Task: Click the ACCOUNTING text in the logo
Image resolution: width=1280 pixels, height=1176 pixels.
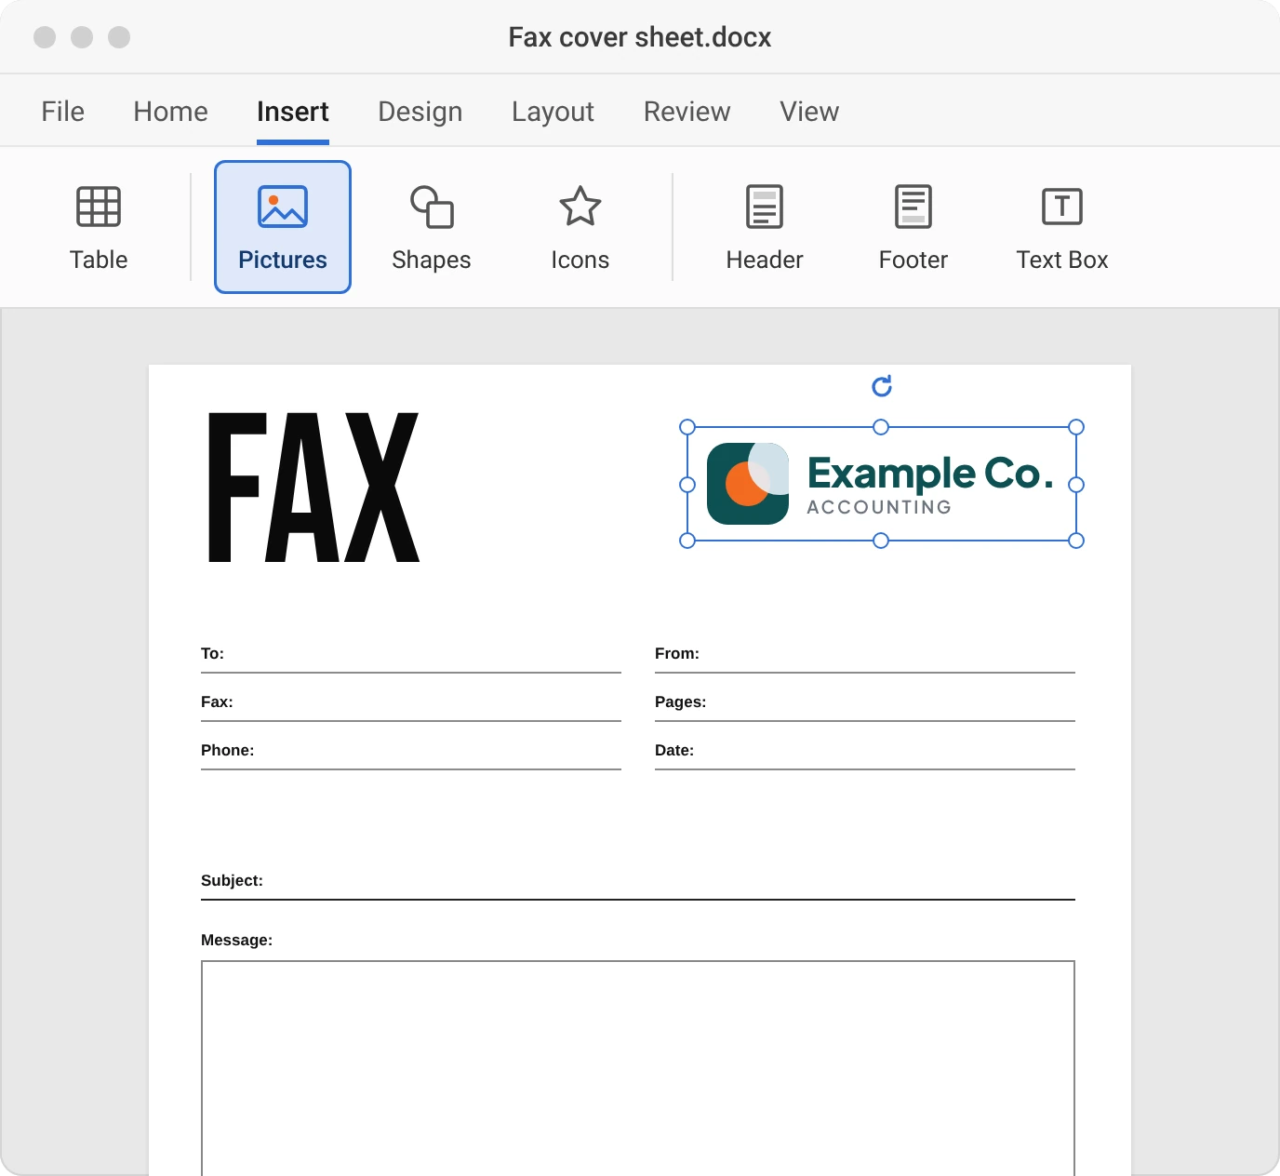Action: pyautogui.click(x=879, y=507)
